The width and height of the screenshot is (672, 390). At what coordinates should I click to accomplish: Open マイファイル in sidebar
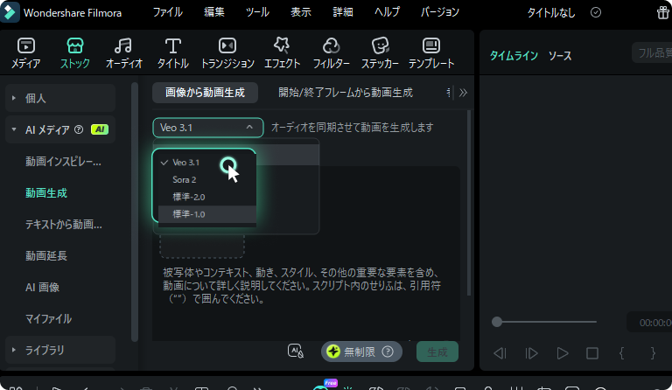point(48,318)
